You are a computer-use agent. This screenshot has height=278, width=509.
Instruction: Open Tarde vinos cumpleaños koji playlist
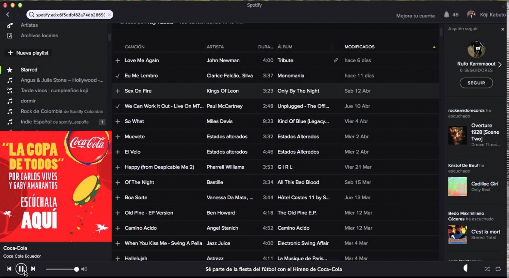click(x=54, y=91)
